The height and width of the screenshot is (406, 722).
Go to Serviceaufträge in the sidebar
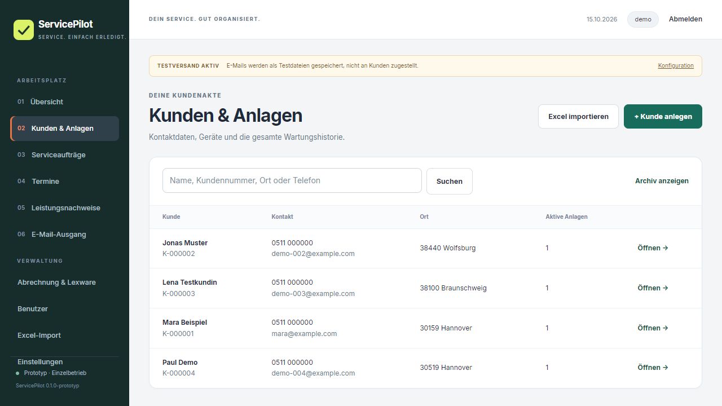pos(64,155)
